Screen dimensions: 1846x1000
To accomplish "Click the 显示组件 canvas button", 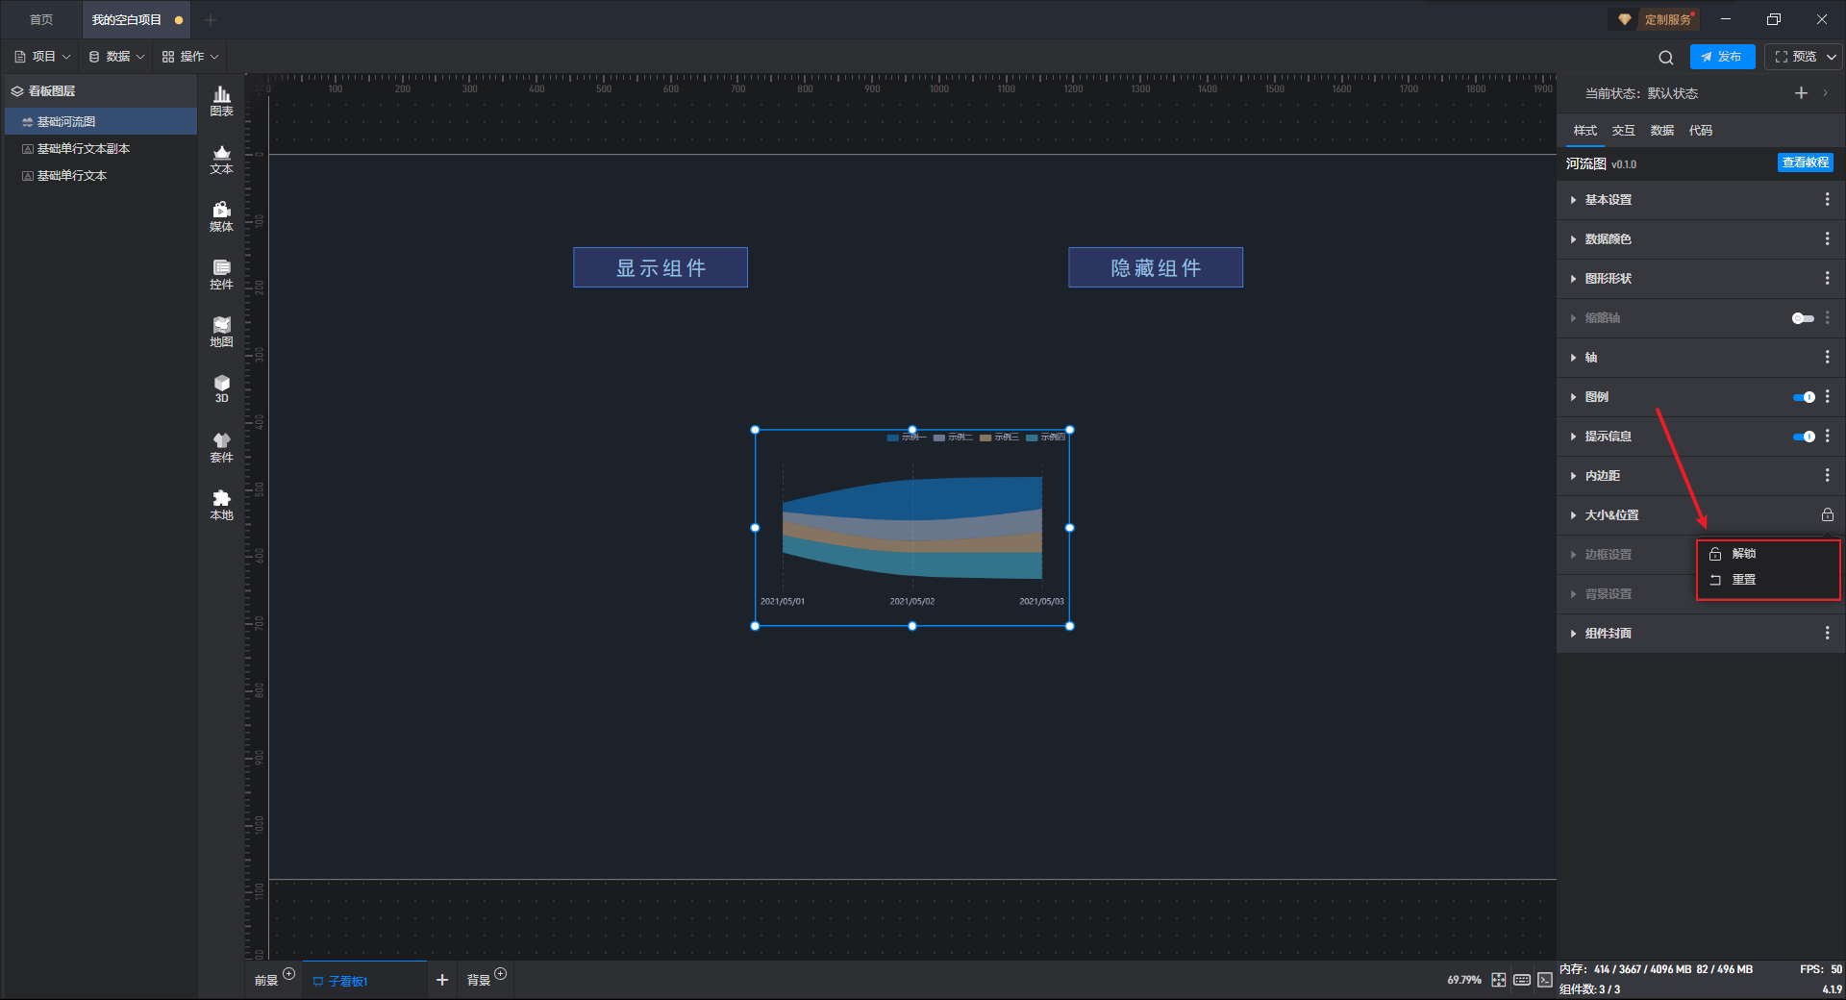I will (661, 267).
